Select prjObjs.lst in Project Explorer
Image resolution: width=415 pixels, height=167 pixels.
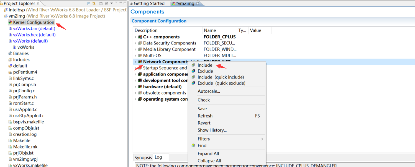[23, 153]
